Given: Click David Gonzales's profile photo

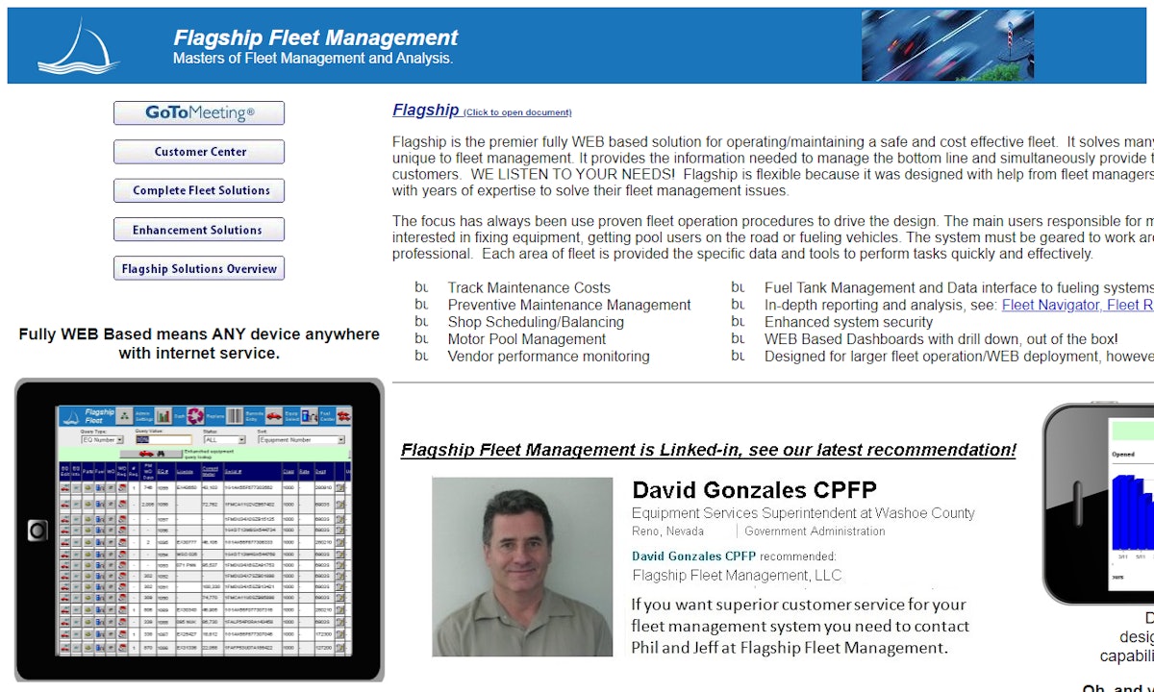Looking at the screenshot, I should [x=521, y=567].
